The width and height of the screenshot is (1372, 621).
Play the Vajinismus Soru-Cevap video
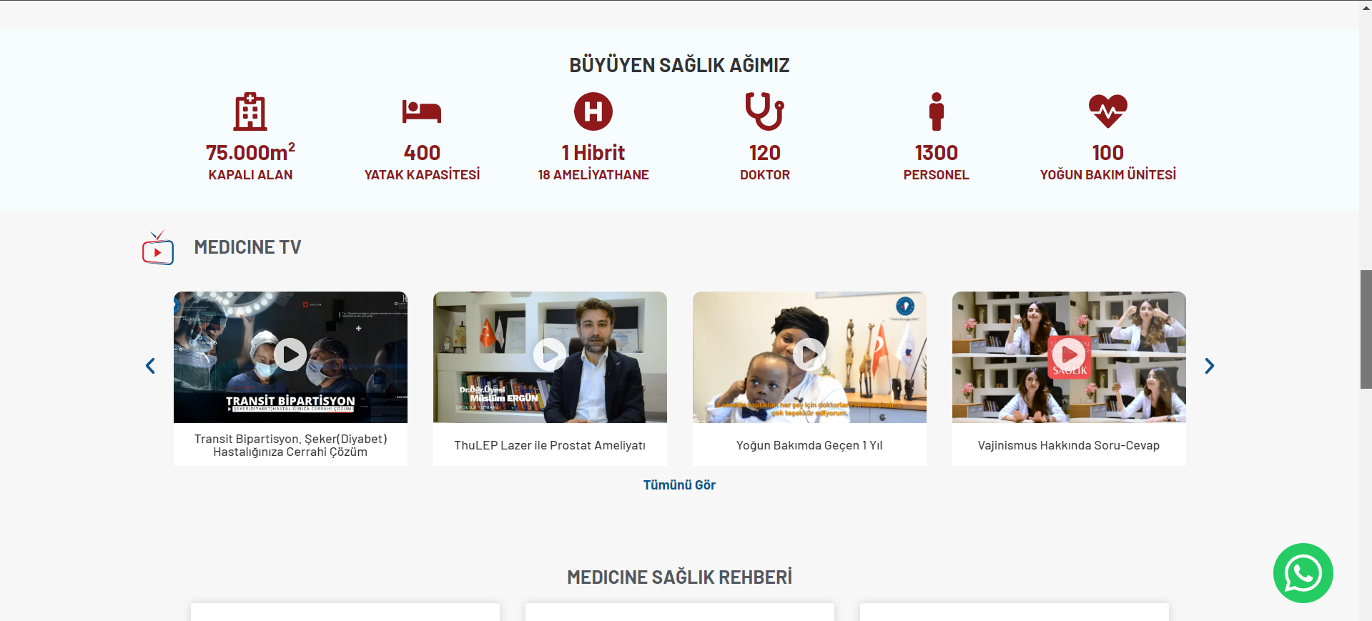coord(1069,354)
